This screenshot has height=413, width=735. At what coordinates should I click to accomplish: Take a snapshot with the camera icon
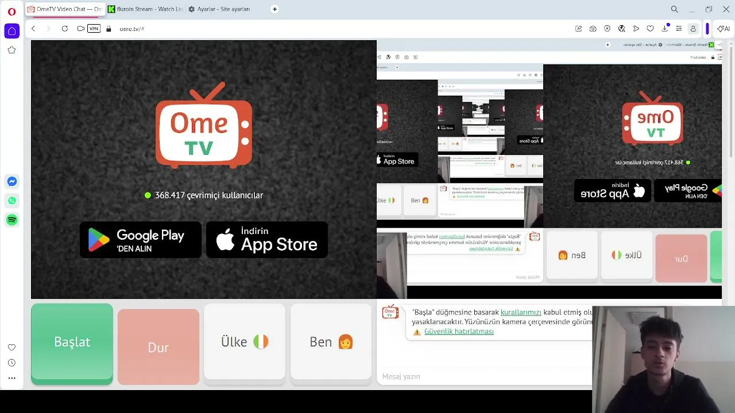point(593,29)
